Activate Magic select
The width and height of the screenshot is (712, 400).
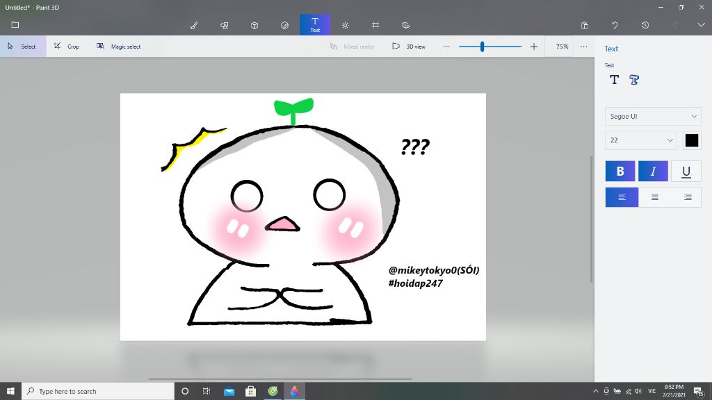pyautogui.click(x=119, y=47)
